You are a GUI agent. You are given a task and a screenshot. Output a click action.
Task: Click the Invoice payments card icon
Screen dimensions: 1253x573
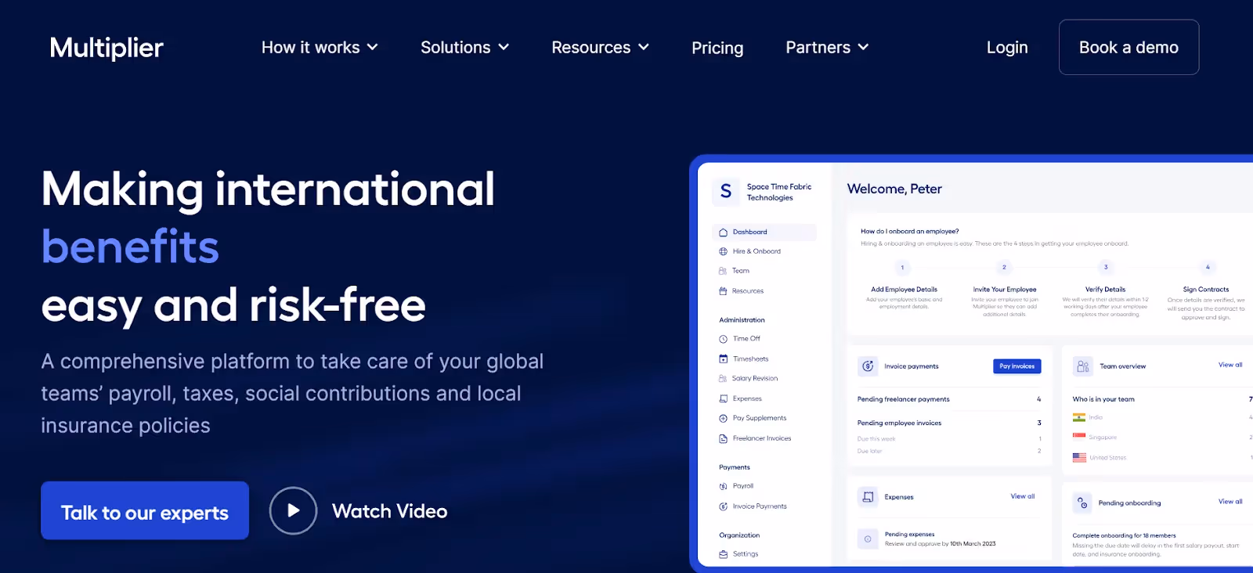[x=868, y=366]
